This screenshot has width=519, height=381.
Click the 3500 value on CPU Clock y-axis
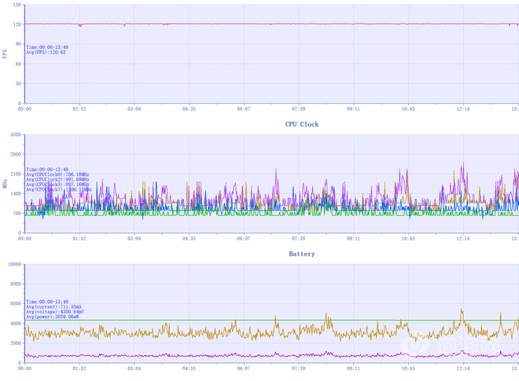(14, 135)
